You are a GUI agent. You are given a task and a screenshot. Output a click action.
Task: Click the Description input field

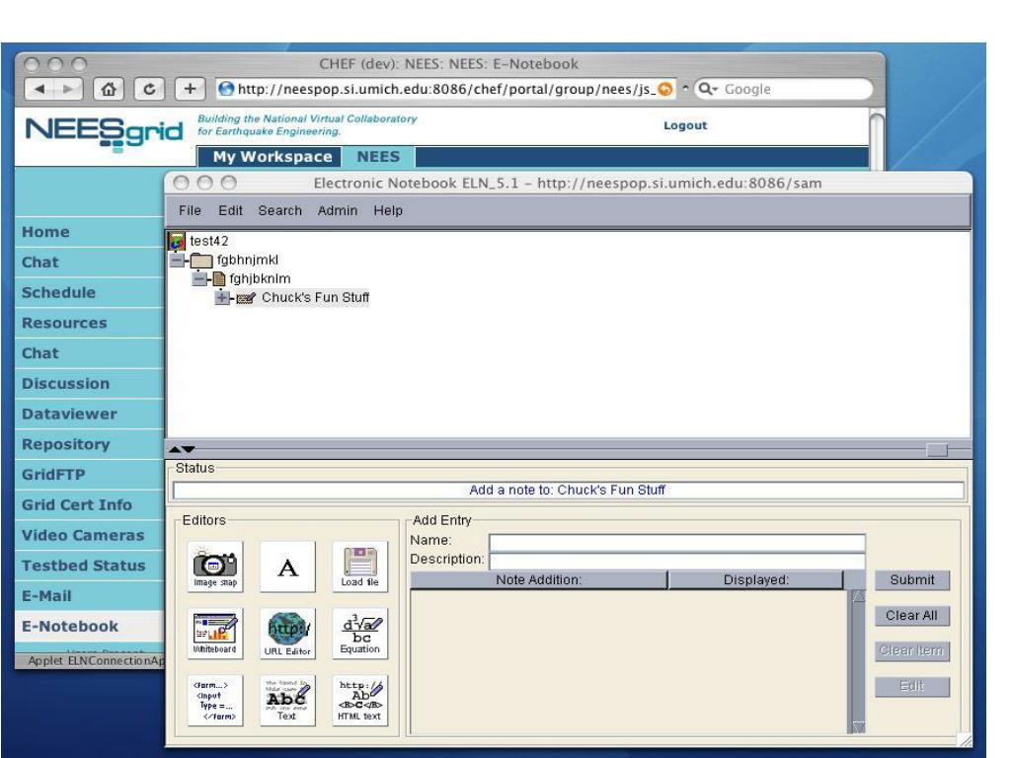(677, 561)
